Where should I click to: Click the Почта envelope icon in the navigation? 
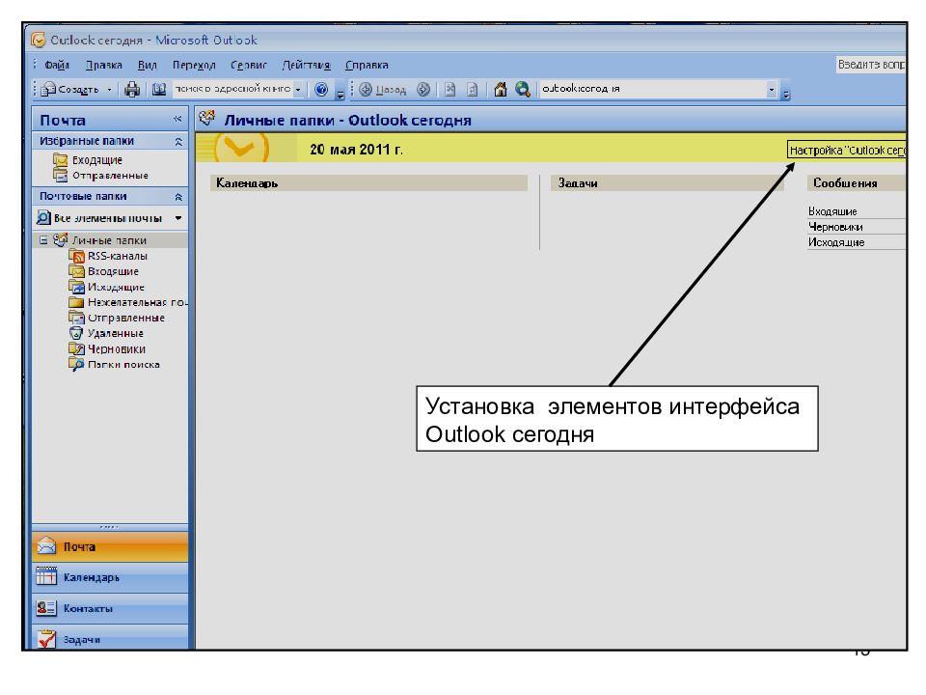46,545
